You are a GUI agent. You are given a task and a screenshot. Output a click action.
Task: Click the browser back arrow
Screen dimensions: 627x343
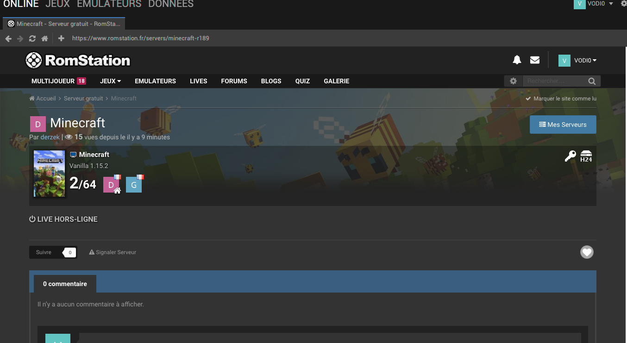click(x=8, y=38)
